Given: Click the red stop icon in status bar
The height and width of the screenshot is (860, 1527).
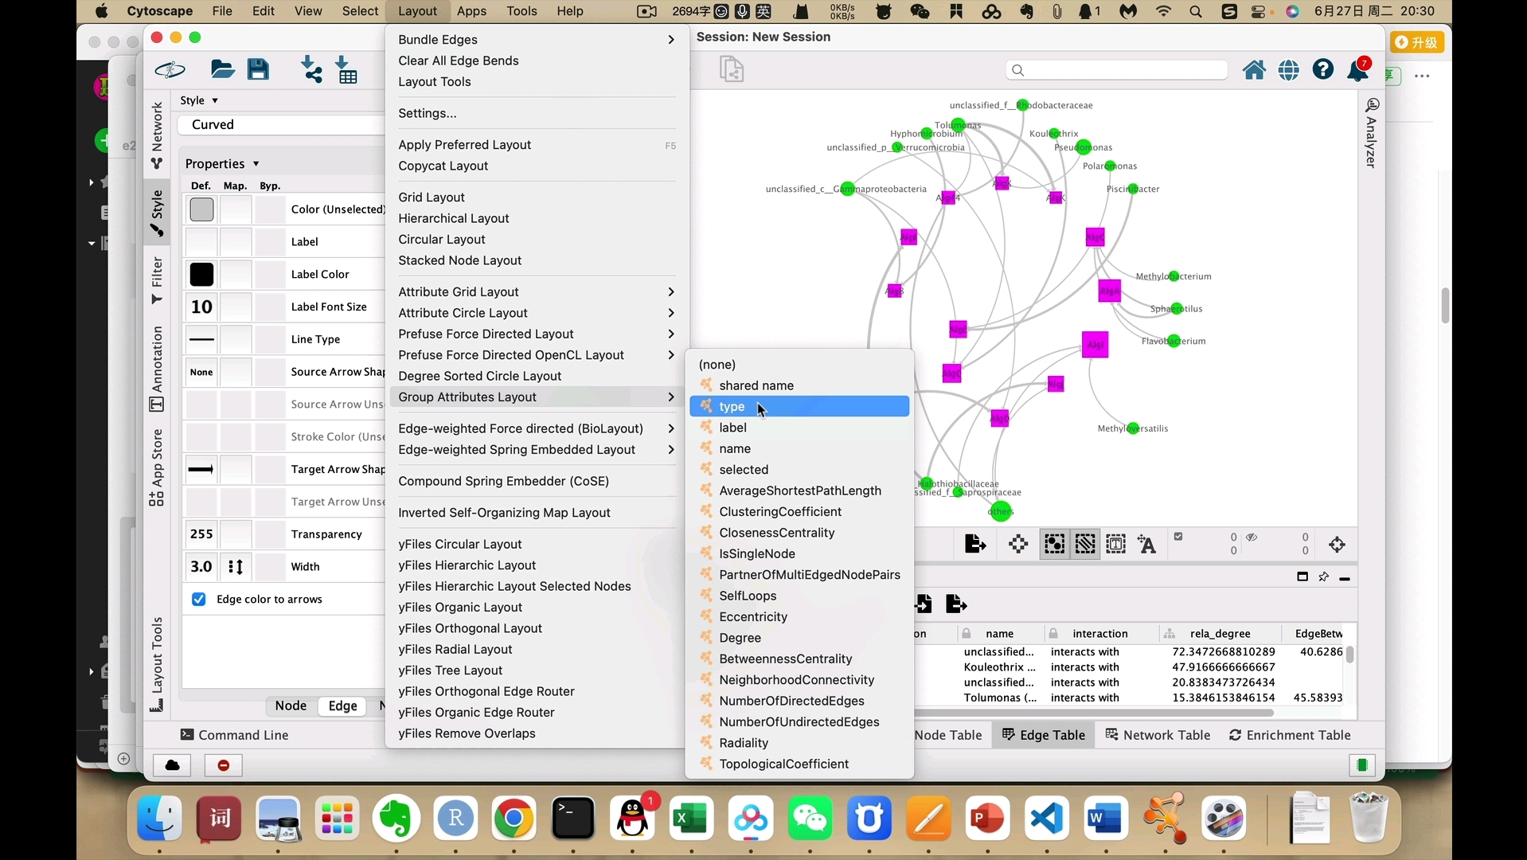Looking at the screenshot, I should point(224,765).
